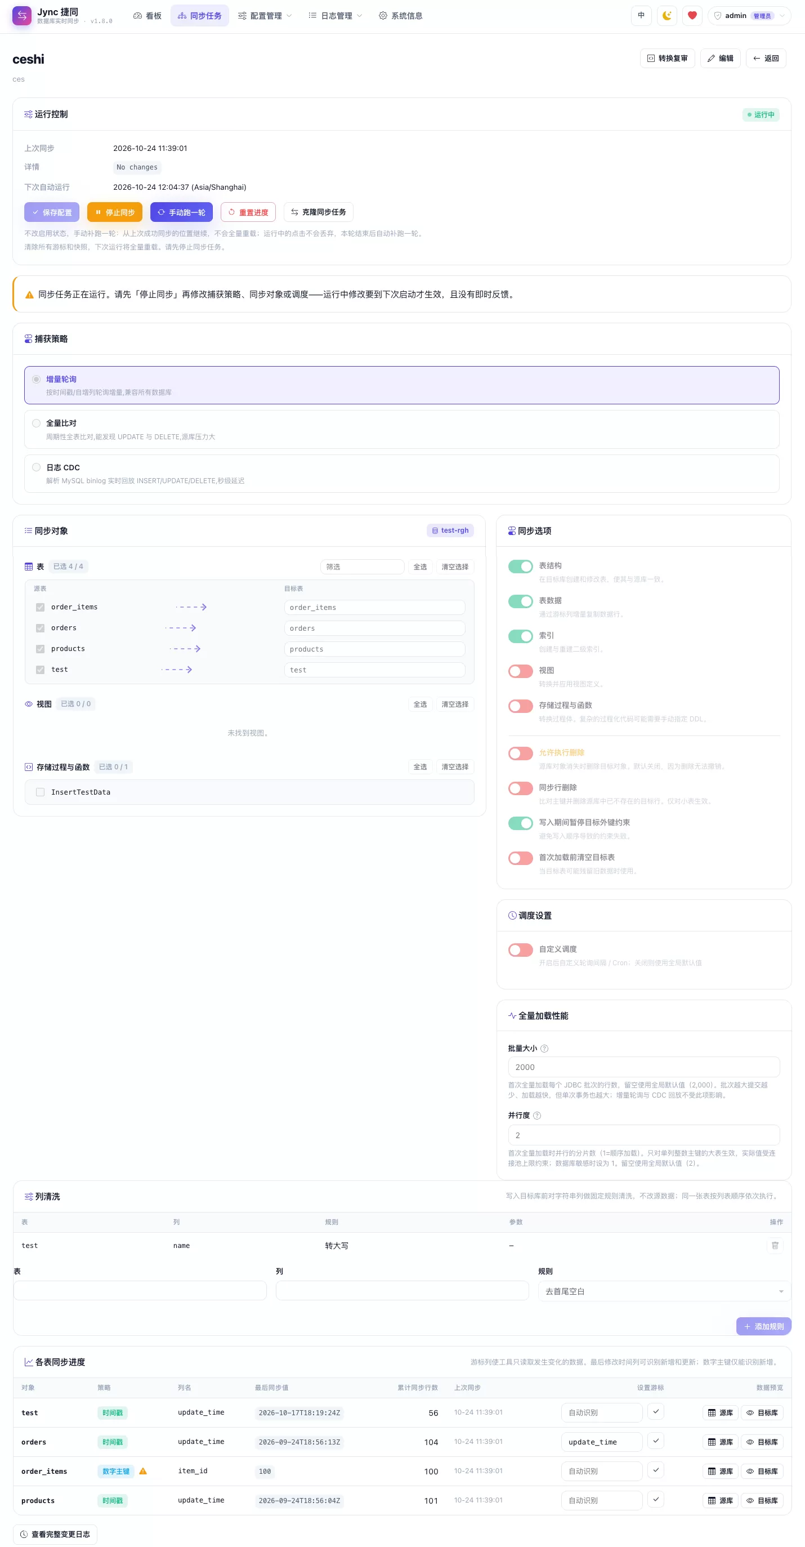Screen dimensions: 805x1547
Task: Confirm cursor for test row checkmark
Action: click(x=655, y=1412)
